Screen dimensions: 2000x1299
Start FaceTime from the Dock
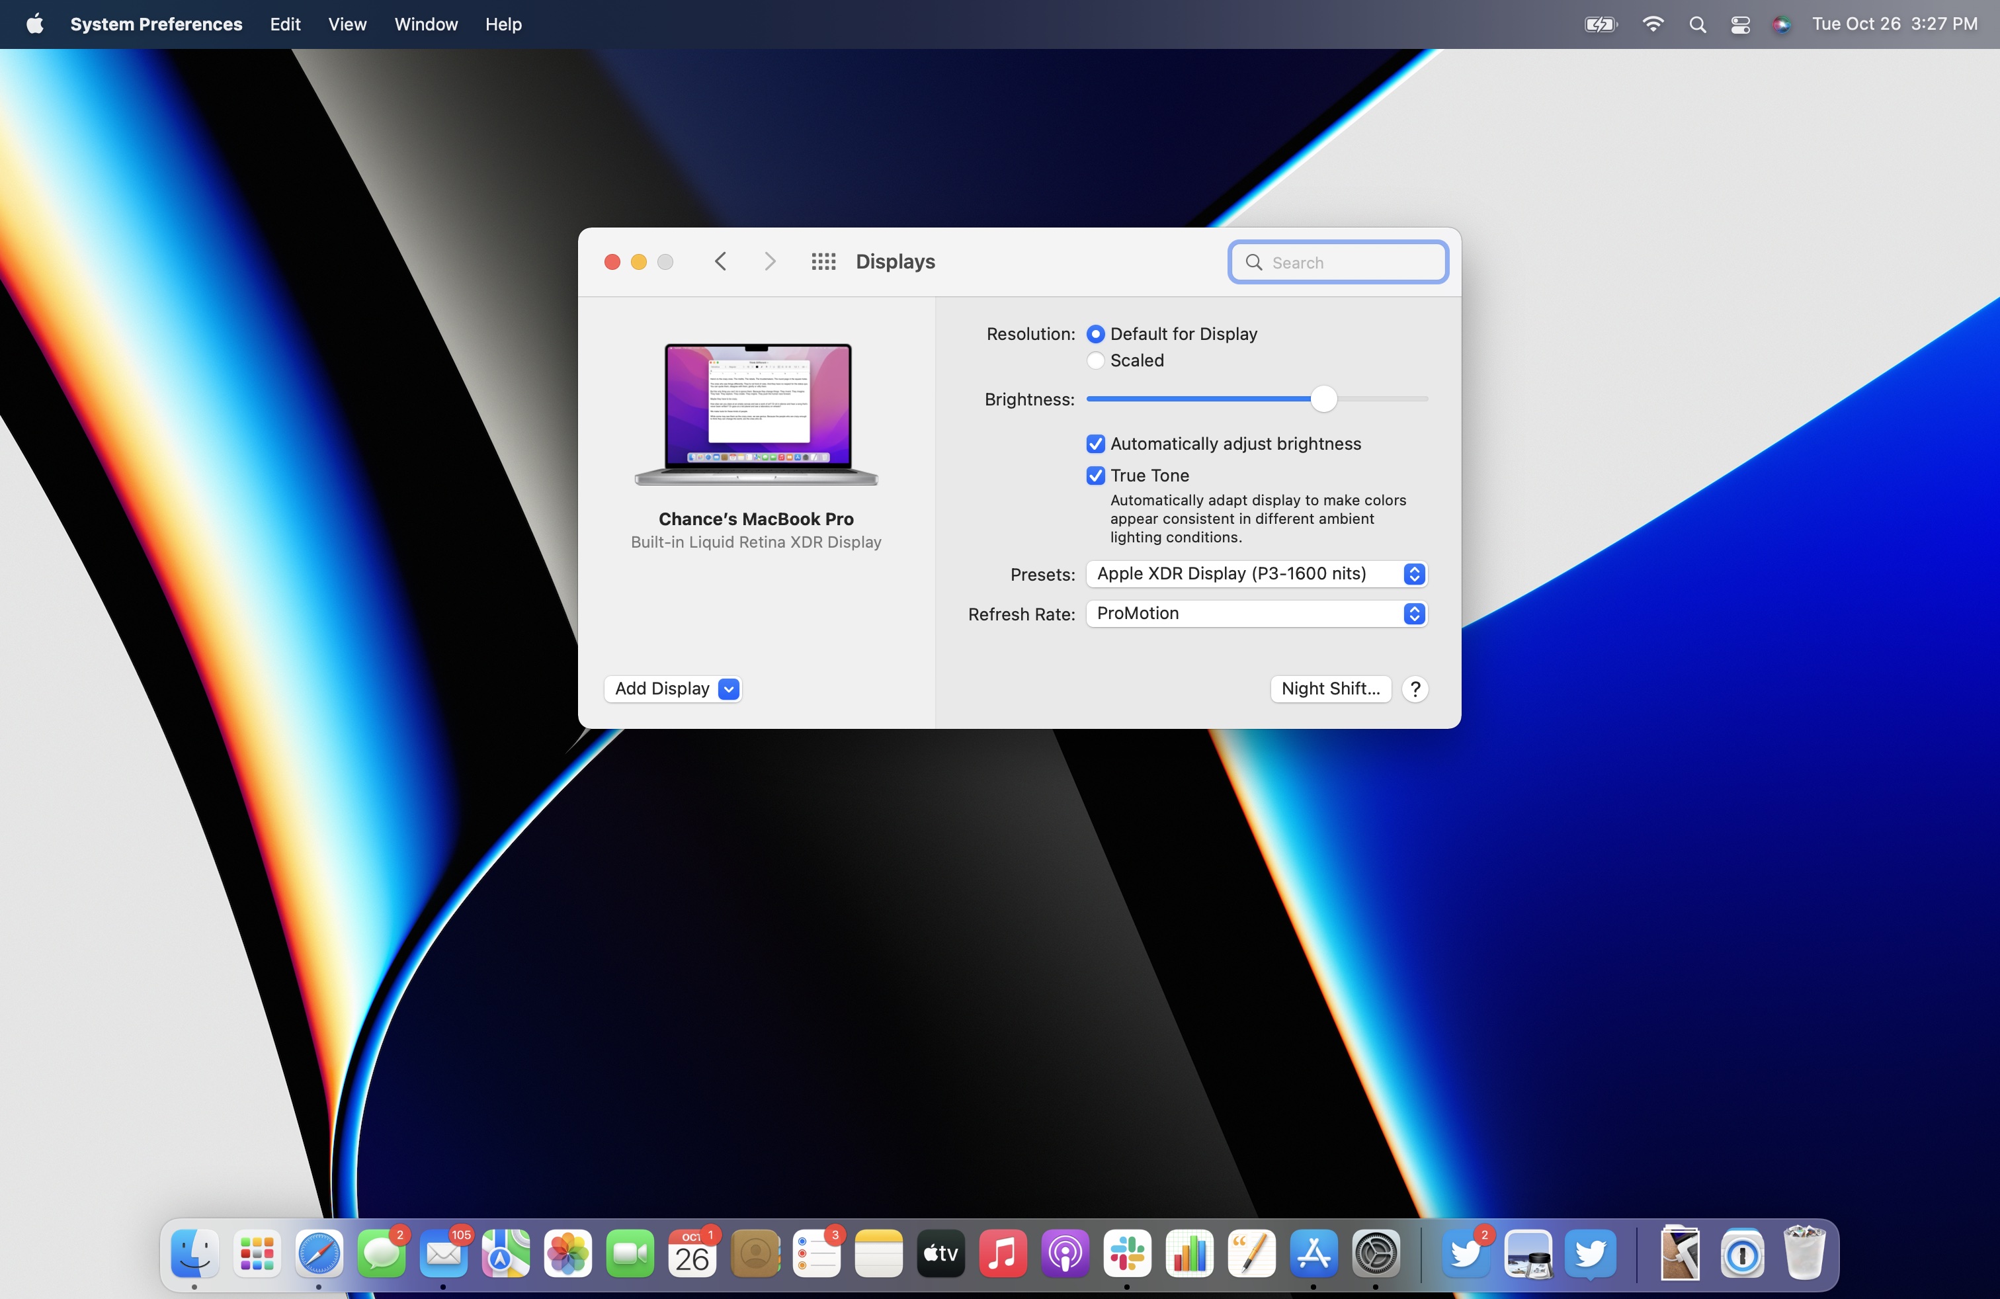(x=630, y=1253)
